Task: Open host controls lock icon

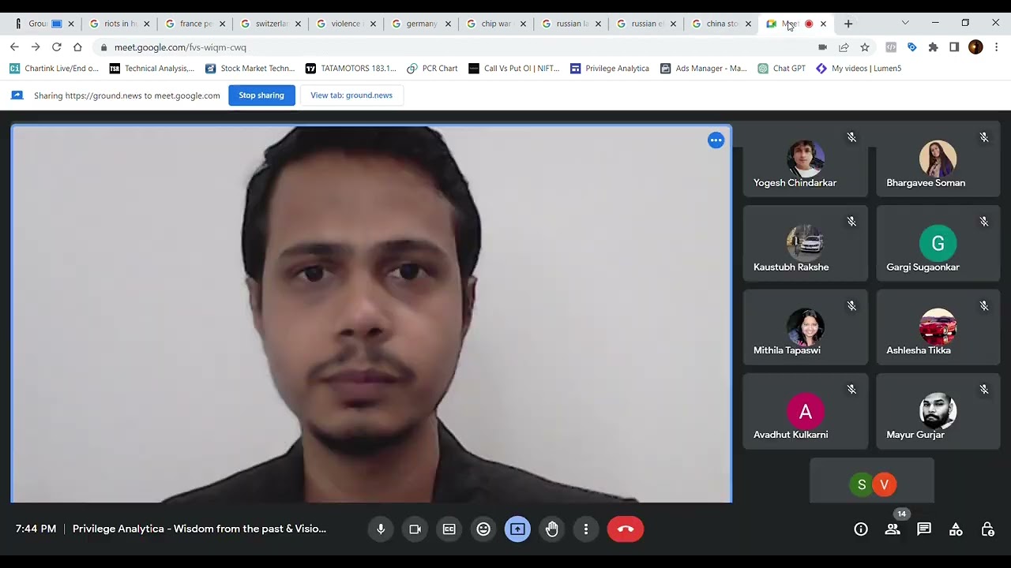Action: click(x=987, y=529)
